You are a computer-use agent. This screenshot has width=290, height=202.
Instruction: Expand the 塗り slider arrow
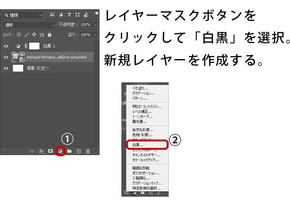point(95,35)
